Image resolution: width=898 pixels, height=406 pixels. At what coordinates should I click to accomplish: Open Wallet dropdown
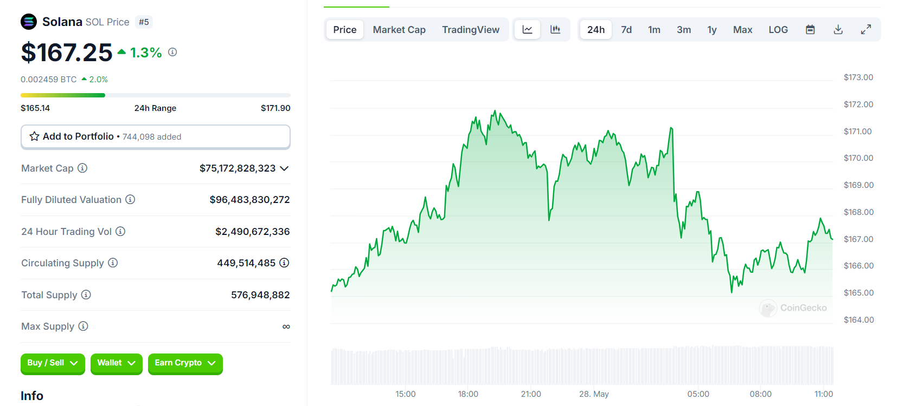click(116, 363)
